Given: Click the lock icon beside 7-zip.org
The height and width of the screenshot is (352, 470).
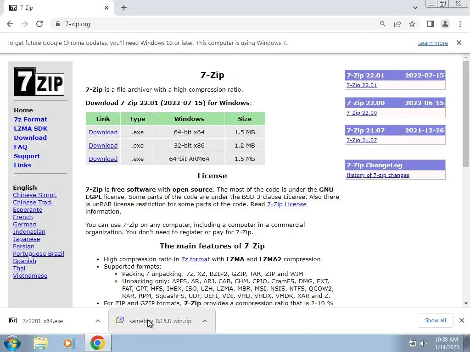Looking at the screenshot, I should (x=58, y=24).
